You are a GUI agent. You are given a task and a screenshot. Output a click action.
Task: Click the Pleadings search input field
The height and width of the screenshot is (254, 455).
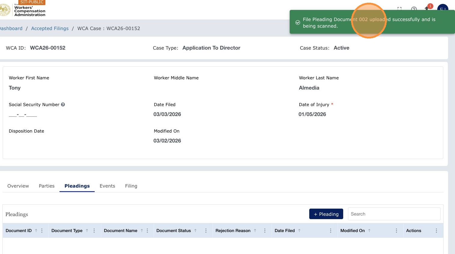pyautogui.click(x=394, y=214)
